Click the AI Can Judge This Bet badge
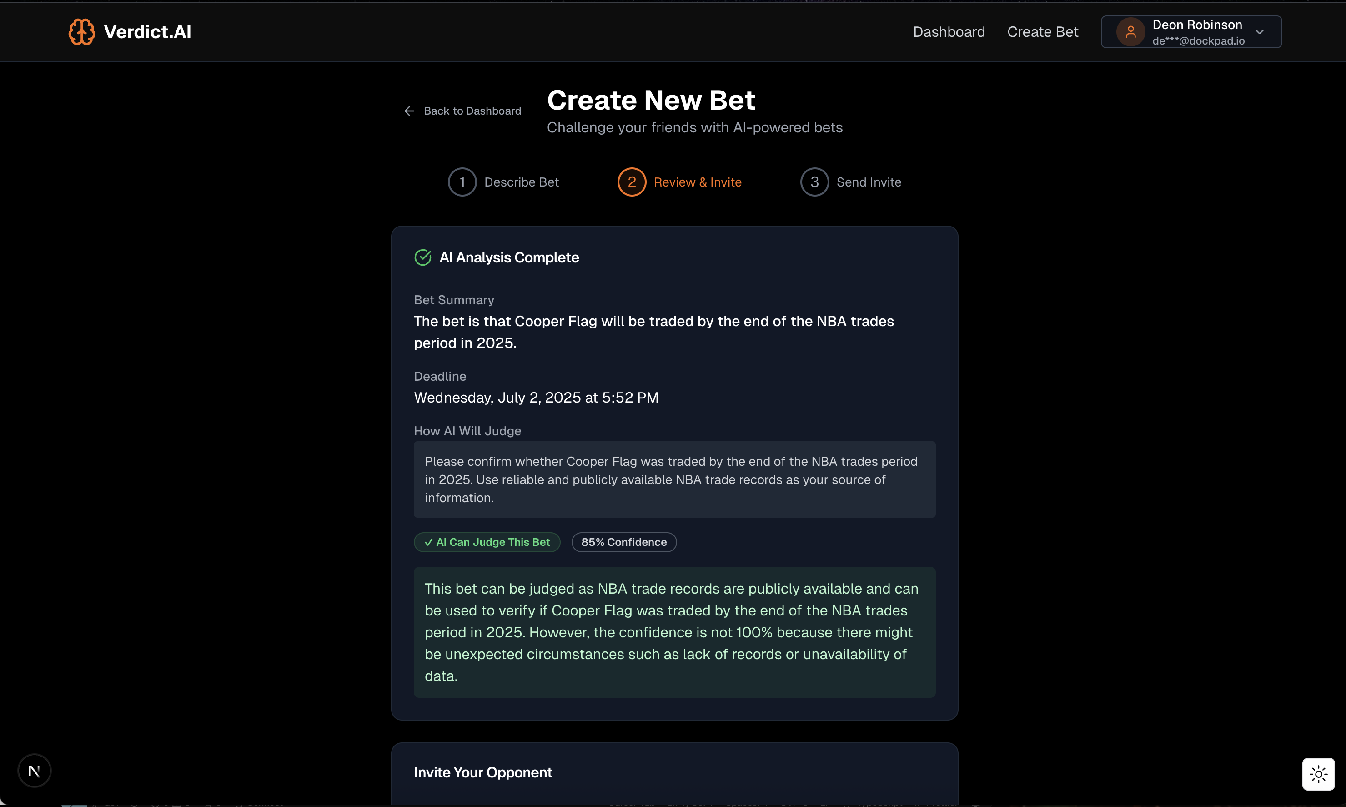 pyautogui.click(x=487, y=542)
